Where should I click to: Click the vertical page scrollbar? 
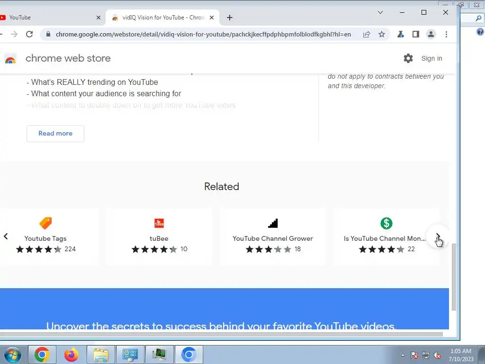point(454,276)
